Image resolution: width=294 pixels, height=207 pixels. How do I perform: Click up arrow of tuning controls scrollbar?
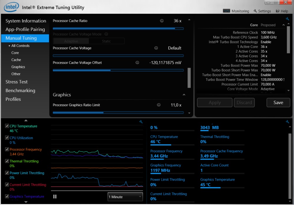(x=189, y=20)
